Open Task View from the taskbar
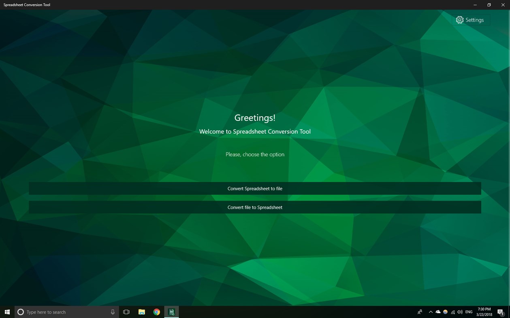 126,312
